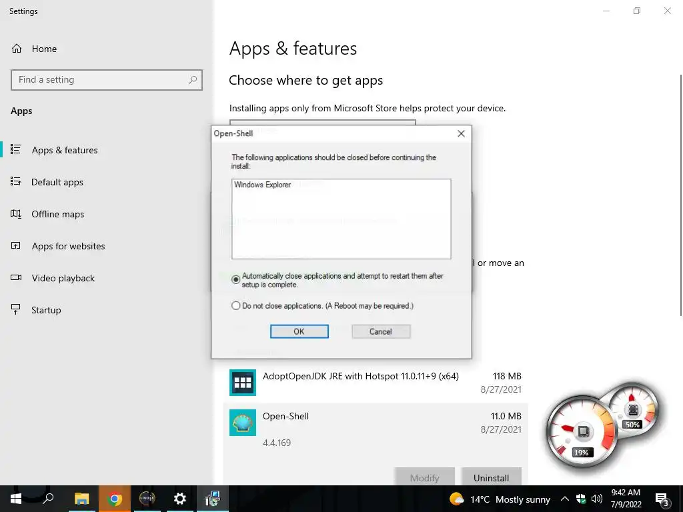
Task: Restore down the Settings window
Action: (637, 11)
